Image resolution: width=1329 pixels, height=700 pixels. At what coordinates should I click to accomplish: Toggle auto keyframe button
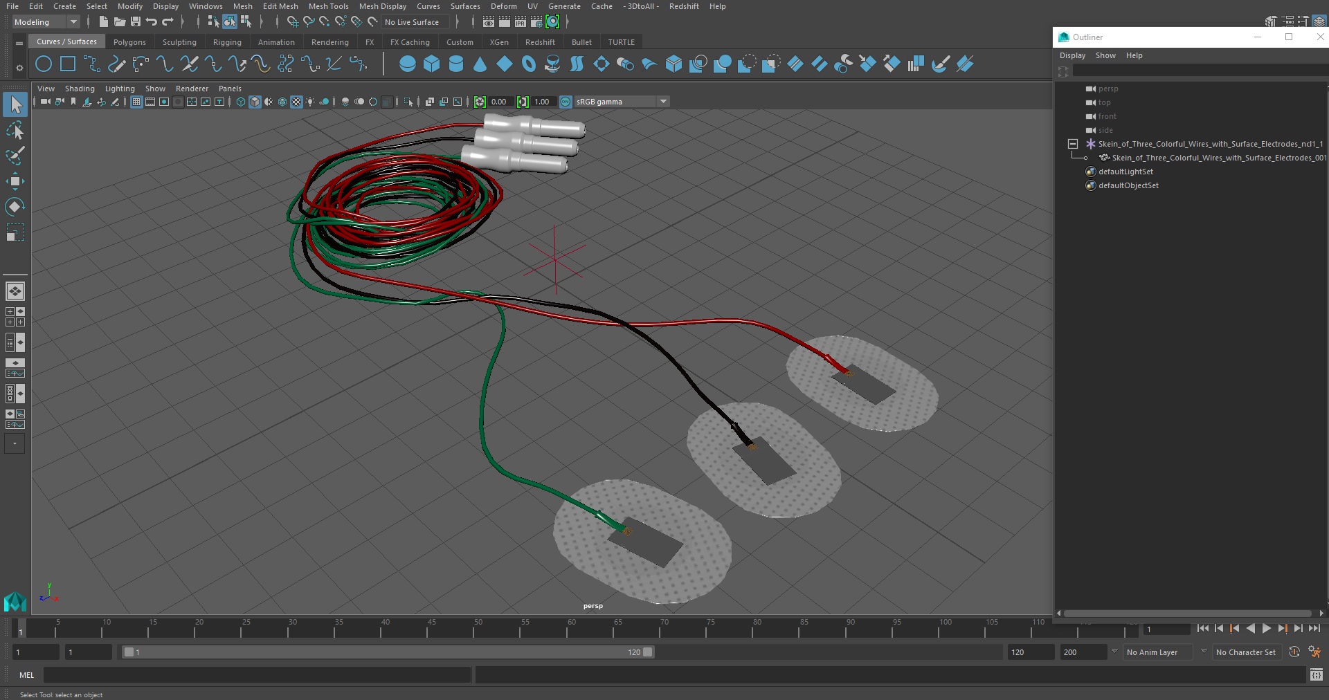click(1294, 652)
